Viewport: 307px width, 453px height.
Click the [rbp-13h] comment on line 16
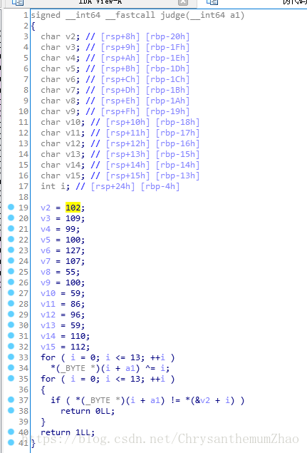coord(177,175)
